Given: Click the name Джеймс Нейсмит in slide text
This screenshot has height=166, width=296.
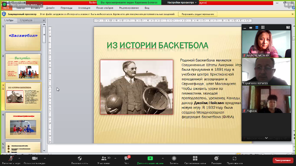Looking at the screenshot, I should coord(209,103).
